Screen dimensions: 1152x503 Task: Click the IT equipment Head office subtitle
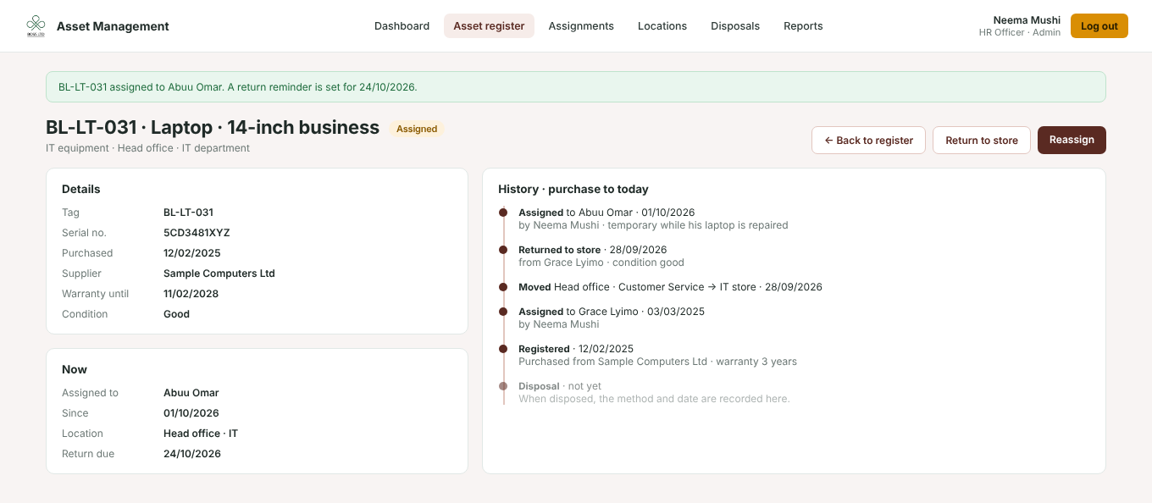(148, 148)
